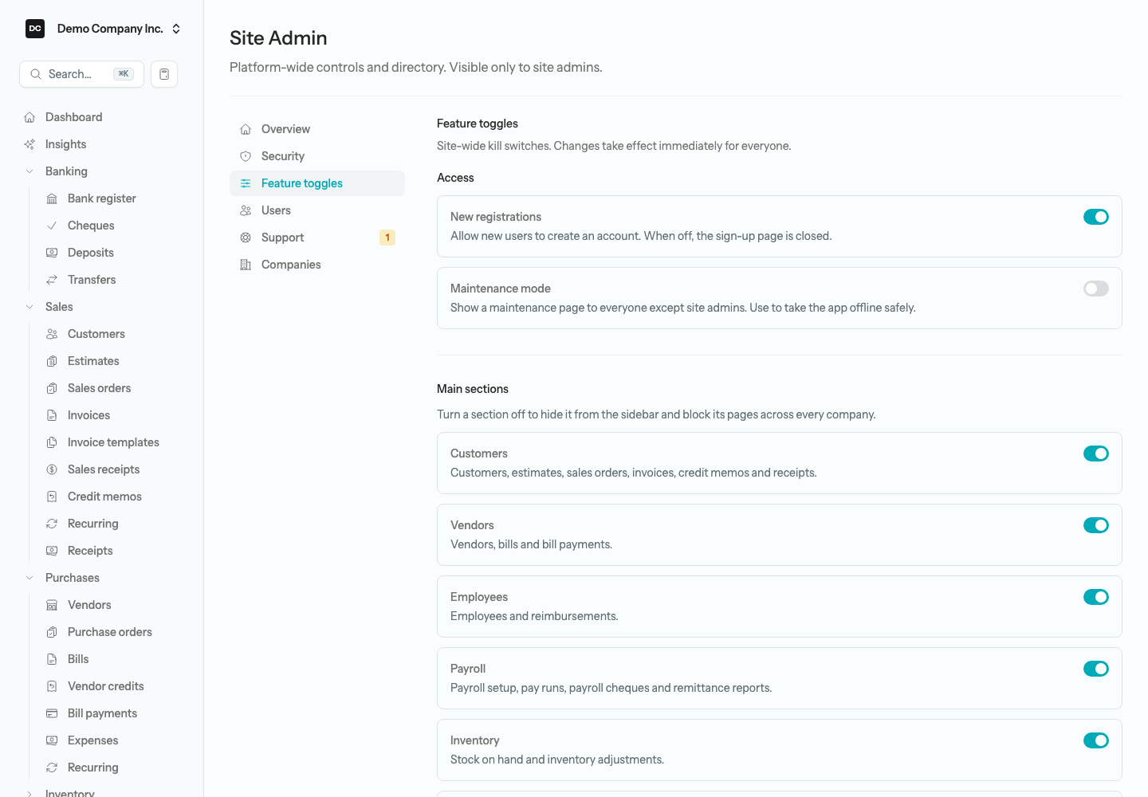
Task: Collapse the Banking group chevron
Action: tap(29, 171)
